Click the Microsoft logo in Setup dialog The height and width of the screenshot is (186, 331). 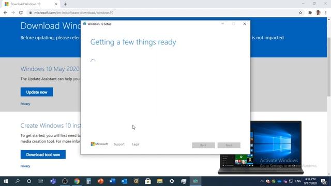99,144
